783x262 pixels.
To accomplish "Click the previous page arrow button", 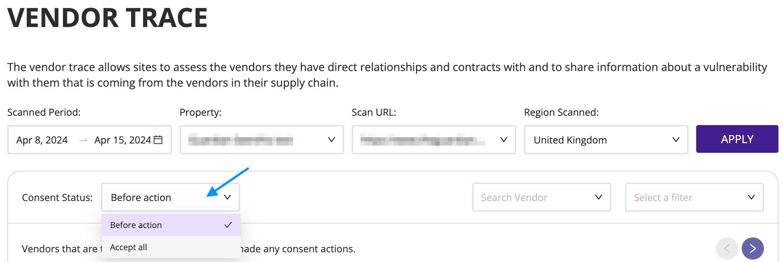I will [727, 248].
